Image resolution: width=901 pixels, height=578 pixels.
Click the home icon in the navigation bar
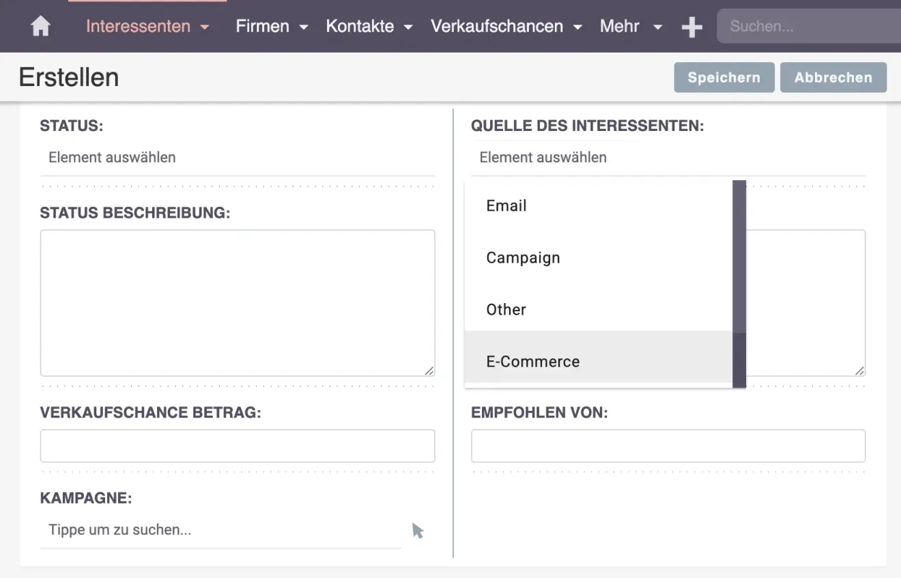(40, 26)
